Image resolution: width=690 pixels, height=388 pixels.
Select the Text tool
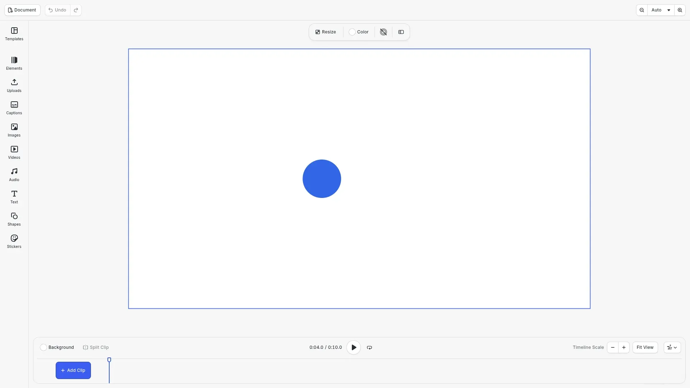coord(14,197)
